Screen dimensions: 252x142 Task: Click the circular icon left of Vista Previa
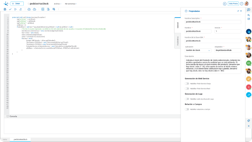pos(224,4)
